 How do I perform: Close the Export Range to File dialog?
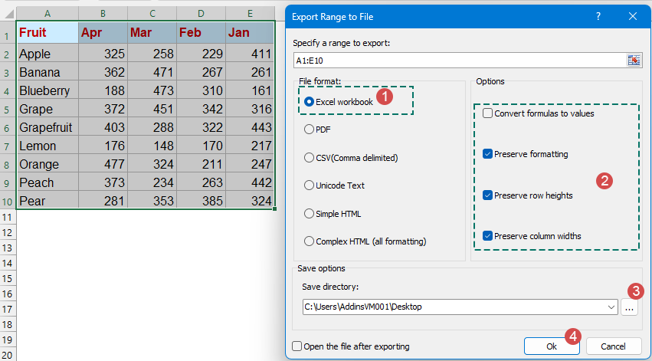click(632, 15)
